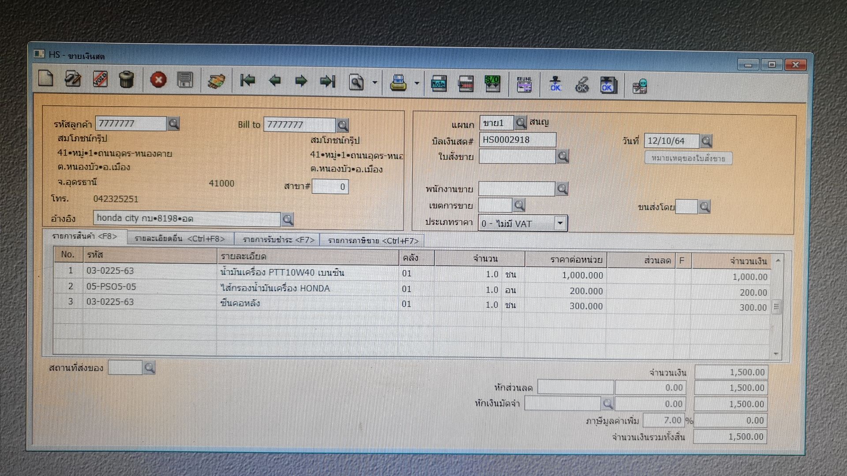Viewport: 847px width, 476px height.
Task: Click the gray stamp OK icon
Action: [582, 85]
